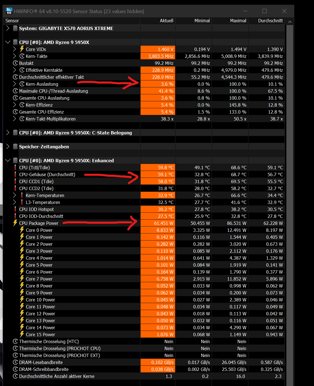The image size is (314, 386).
Task: Click the lightning icon beside CPU Package Power
Action: [15, 223]
